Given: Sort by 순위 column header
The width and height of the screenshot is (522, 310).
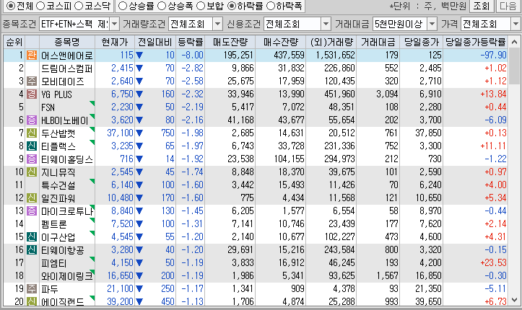Looking at the screenshot, I should (14, 42).
